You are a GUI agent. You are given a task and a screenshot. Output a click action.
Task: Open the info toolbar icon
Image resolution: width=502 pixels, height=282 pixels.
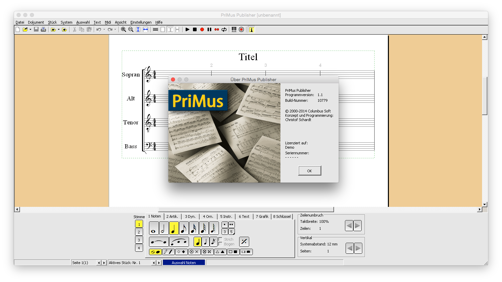(x=251, y=30)
